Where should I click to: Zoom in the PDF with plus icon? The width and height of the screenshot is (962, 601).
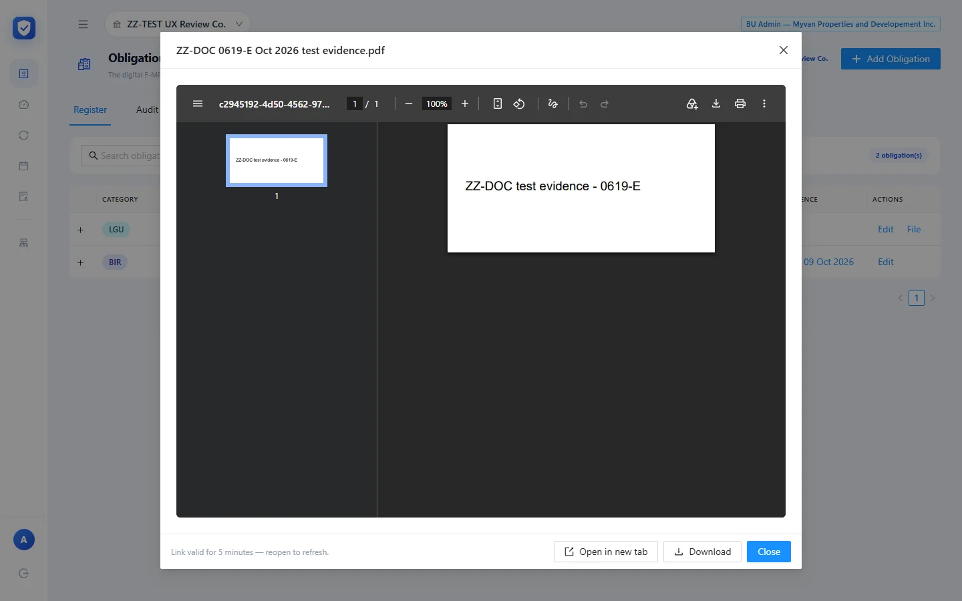(465, 104)
